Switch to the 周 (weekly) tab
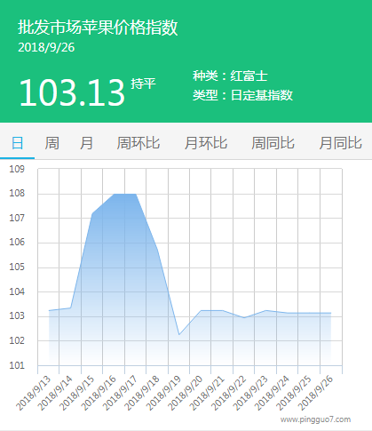Image resolution: width=372 pixels, height=431 pixels. coord(51,143)
